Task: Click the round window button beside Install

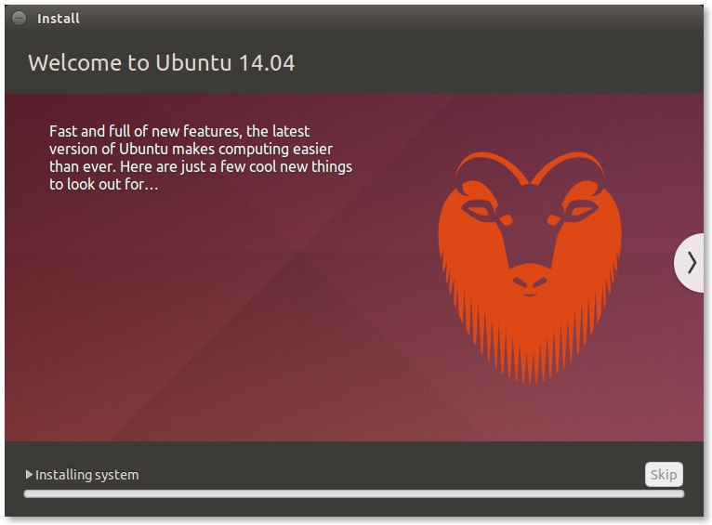Action: [x=20, y=19]
